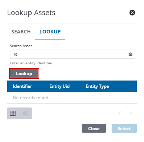Dismiss the dialog with the X icon
Screen dimensions: 144x142
tap(132, 13)
